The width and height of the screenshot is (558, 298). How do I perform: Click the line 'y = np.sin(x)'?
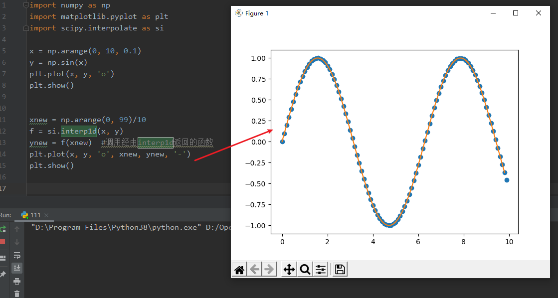(58, 63)
